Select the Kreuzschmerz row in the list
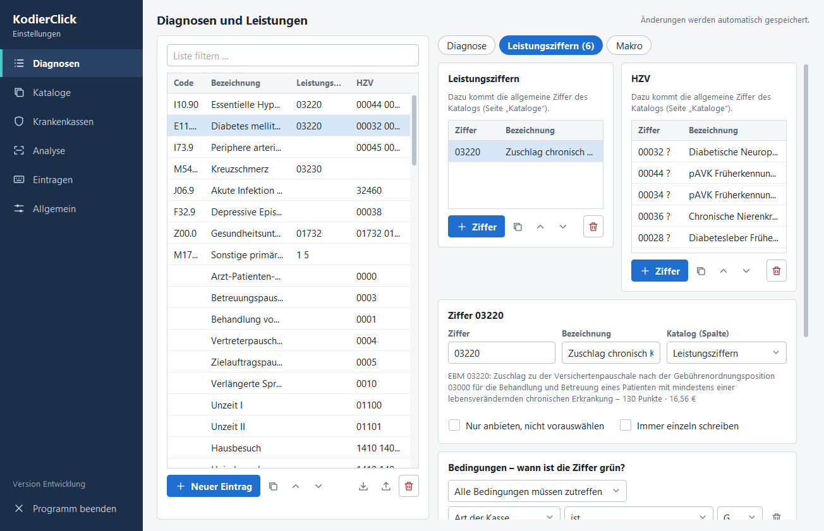Image resolution: width=824 pixels, height=531 pixels. tap(289, 169)
